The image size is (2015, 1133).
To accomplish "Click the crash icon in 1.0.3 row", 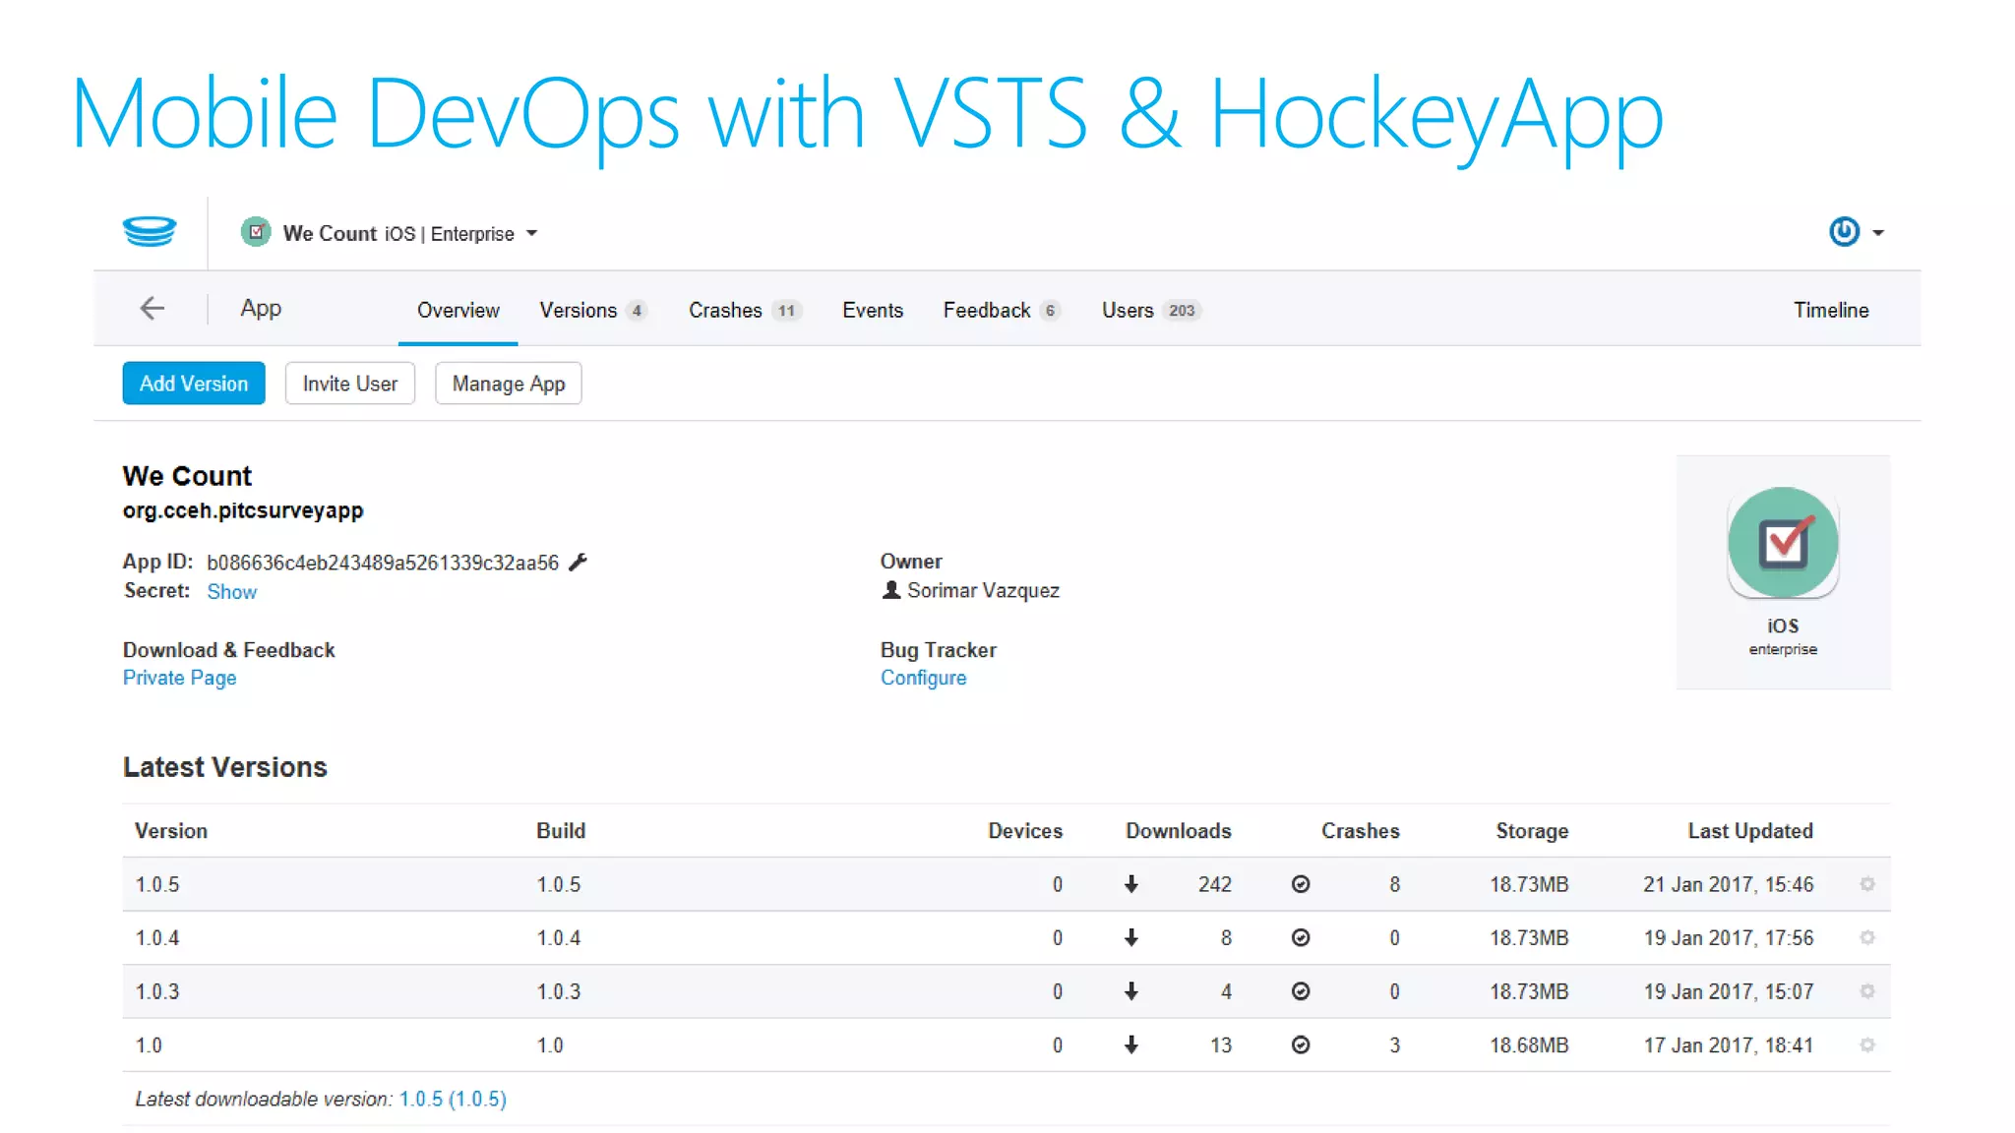I will coord(1301,991).
